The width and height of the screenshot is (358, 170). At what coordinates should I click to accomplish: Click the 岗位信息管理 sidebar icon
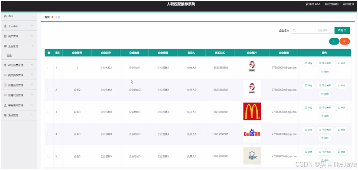(x=6, y=65)
